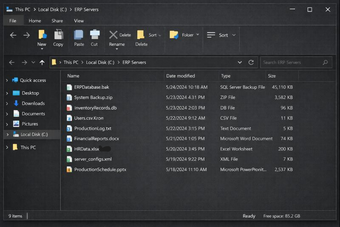This screenshot has height=227, width=340.
Task: Sort files by the Date modified column
Action: [181, 76]
